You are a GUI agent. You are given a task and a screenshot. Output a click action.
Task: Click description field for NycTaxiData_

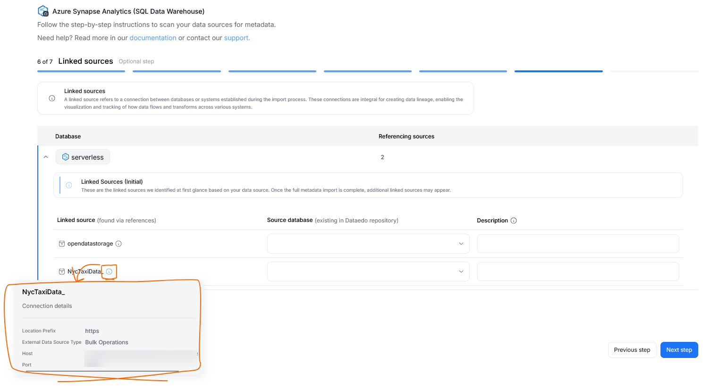click(578, 272)
